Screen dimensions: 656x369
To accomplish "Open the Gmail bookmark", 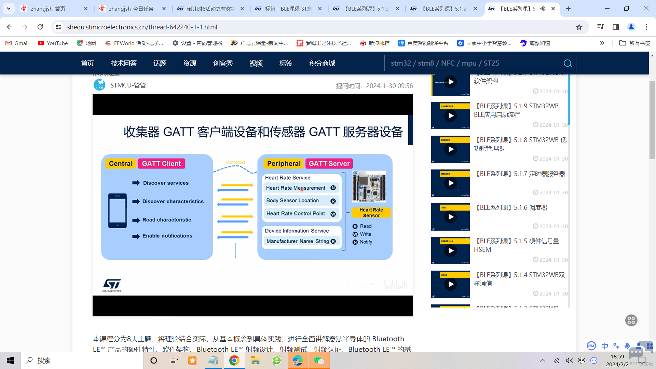I will [x=17, y=43].
